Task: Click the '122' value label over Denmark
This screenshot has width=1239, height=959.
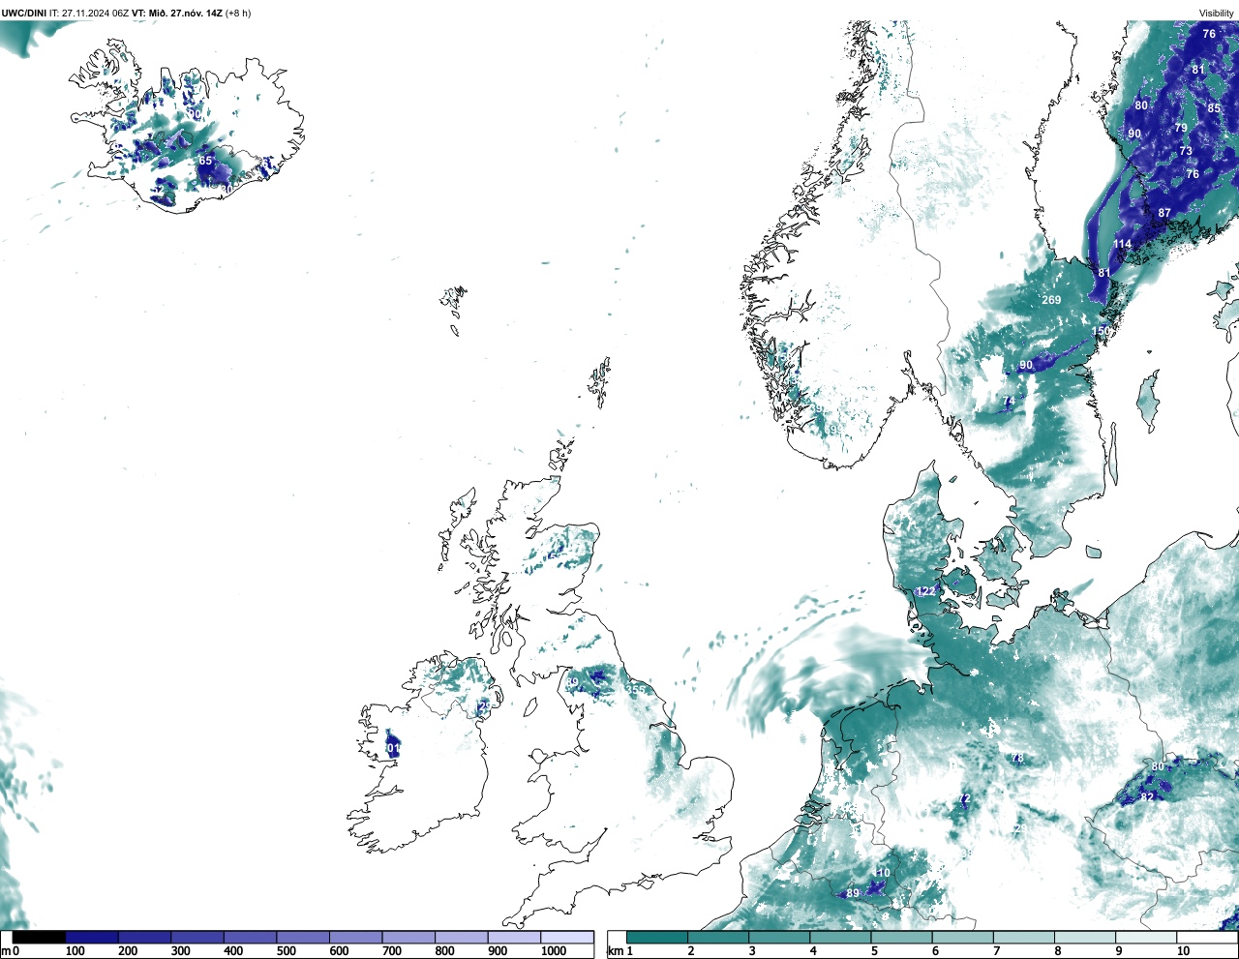Action: pyautogui.click(x=926, y=591)
